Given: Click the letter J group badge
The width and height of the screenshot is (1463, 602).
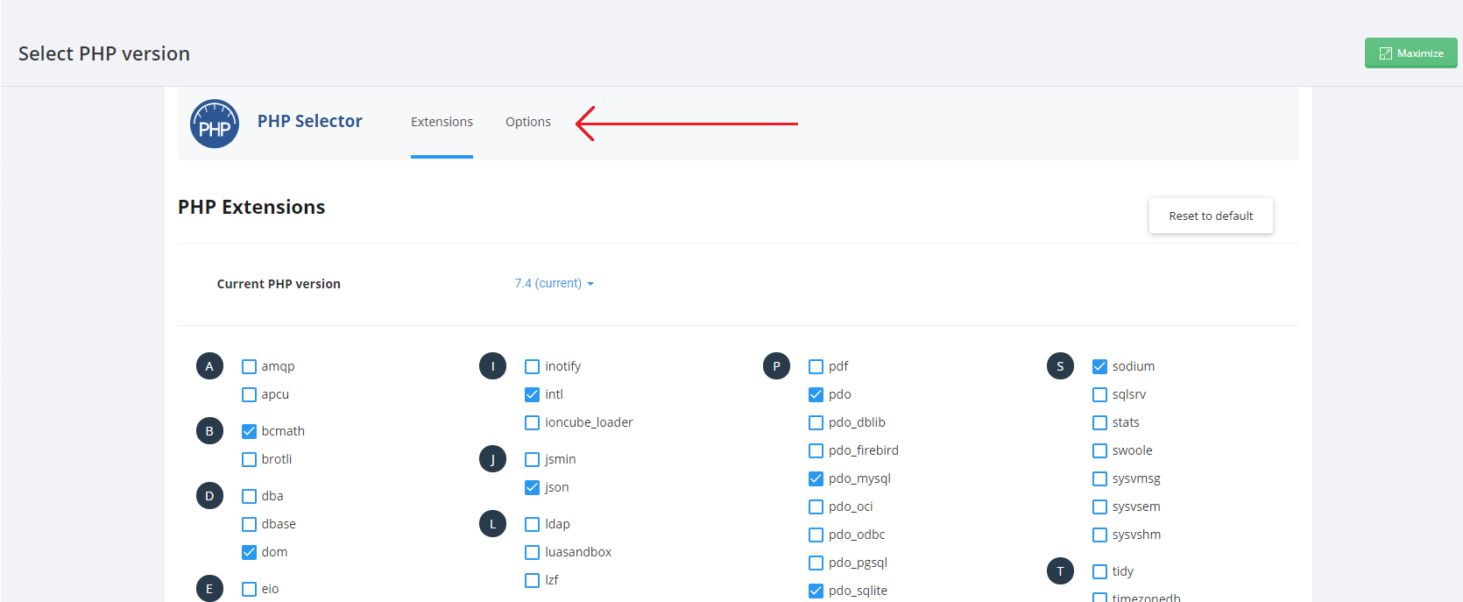Looking at the screenshot, I should pyautogui.click(x=493, y=459).
